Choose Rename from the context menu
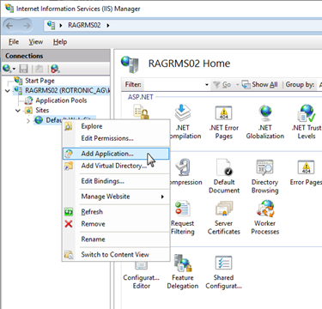Viewport: 322px width, 309px height. [x=116, y=239]
